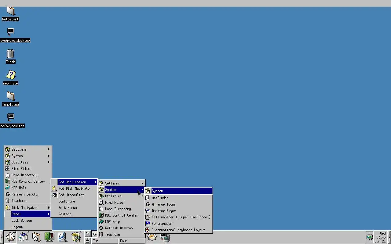Click the K start button on the panel
Viewport: 391px width, 244px height.
coord(10,237)
